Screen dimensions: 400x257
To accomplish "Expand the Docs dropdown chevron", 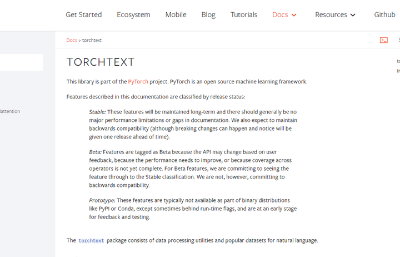I will pos(294,15).
